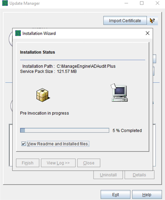Click the Finish button

point(28,163)
